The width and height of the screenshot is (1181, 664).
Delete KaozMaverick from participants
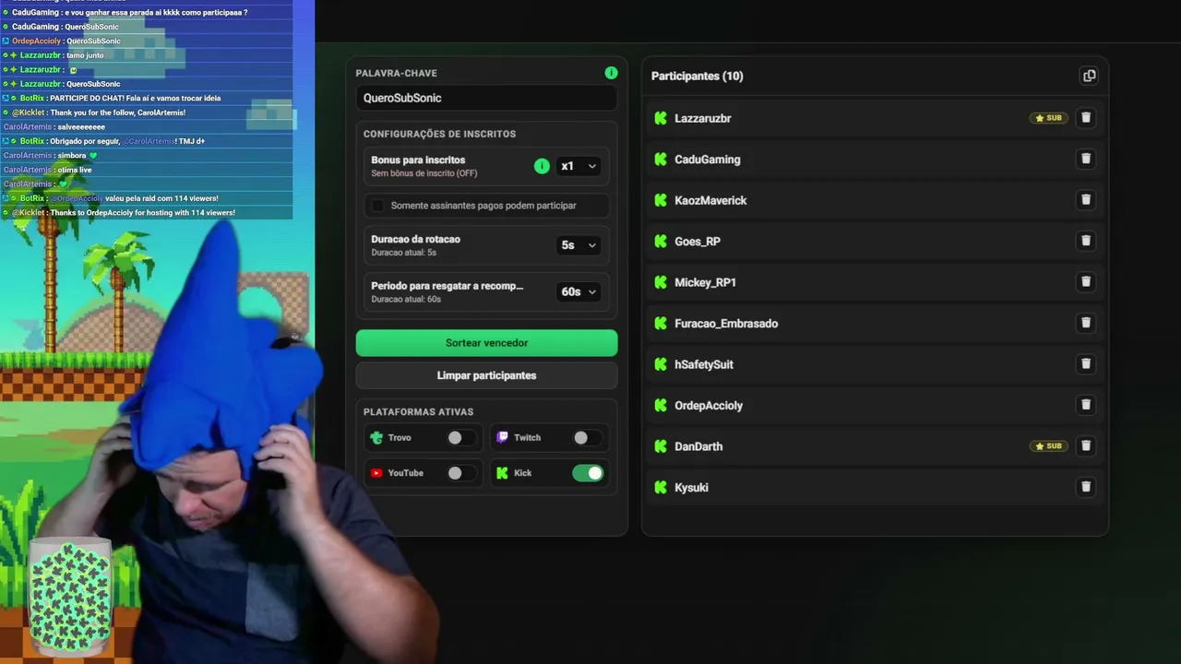pyautogui.click(x=1086, y=200)
